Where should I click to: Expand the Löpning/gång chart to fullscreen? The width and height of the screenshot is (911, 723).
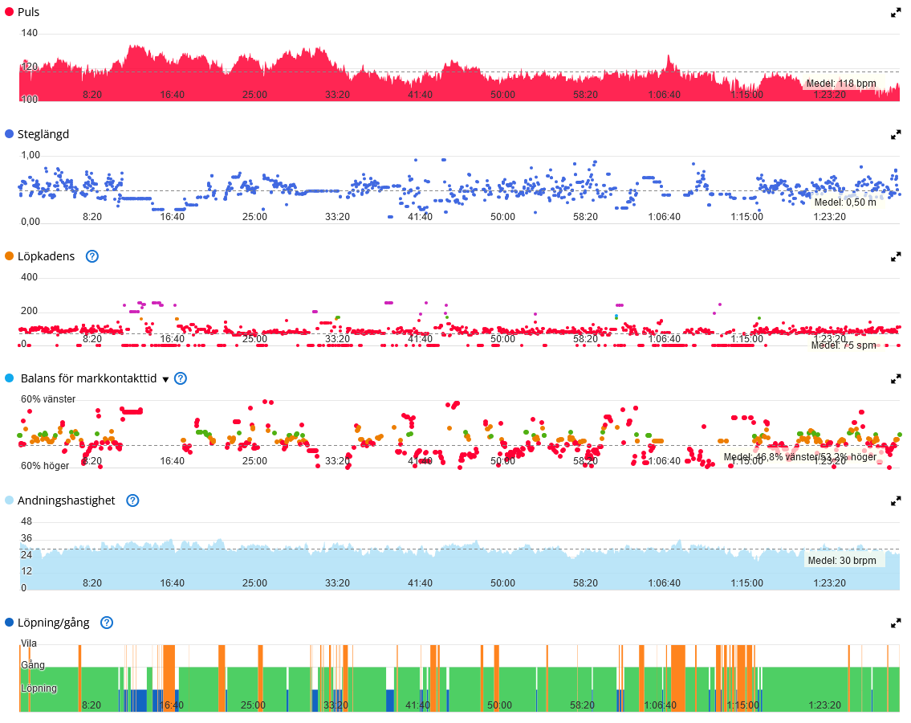(x=895, y=623)
